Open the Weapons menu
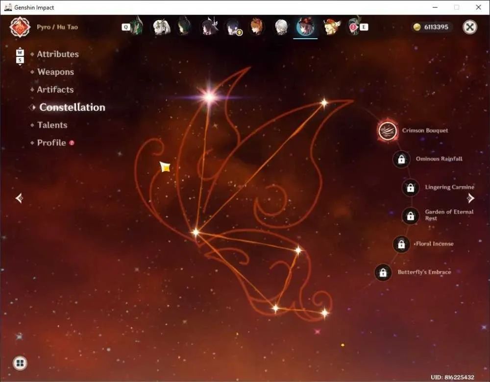This screenshot has height=382, width=490. (56, 72)
